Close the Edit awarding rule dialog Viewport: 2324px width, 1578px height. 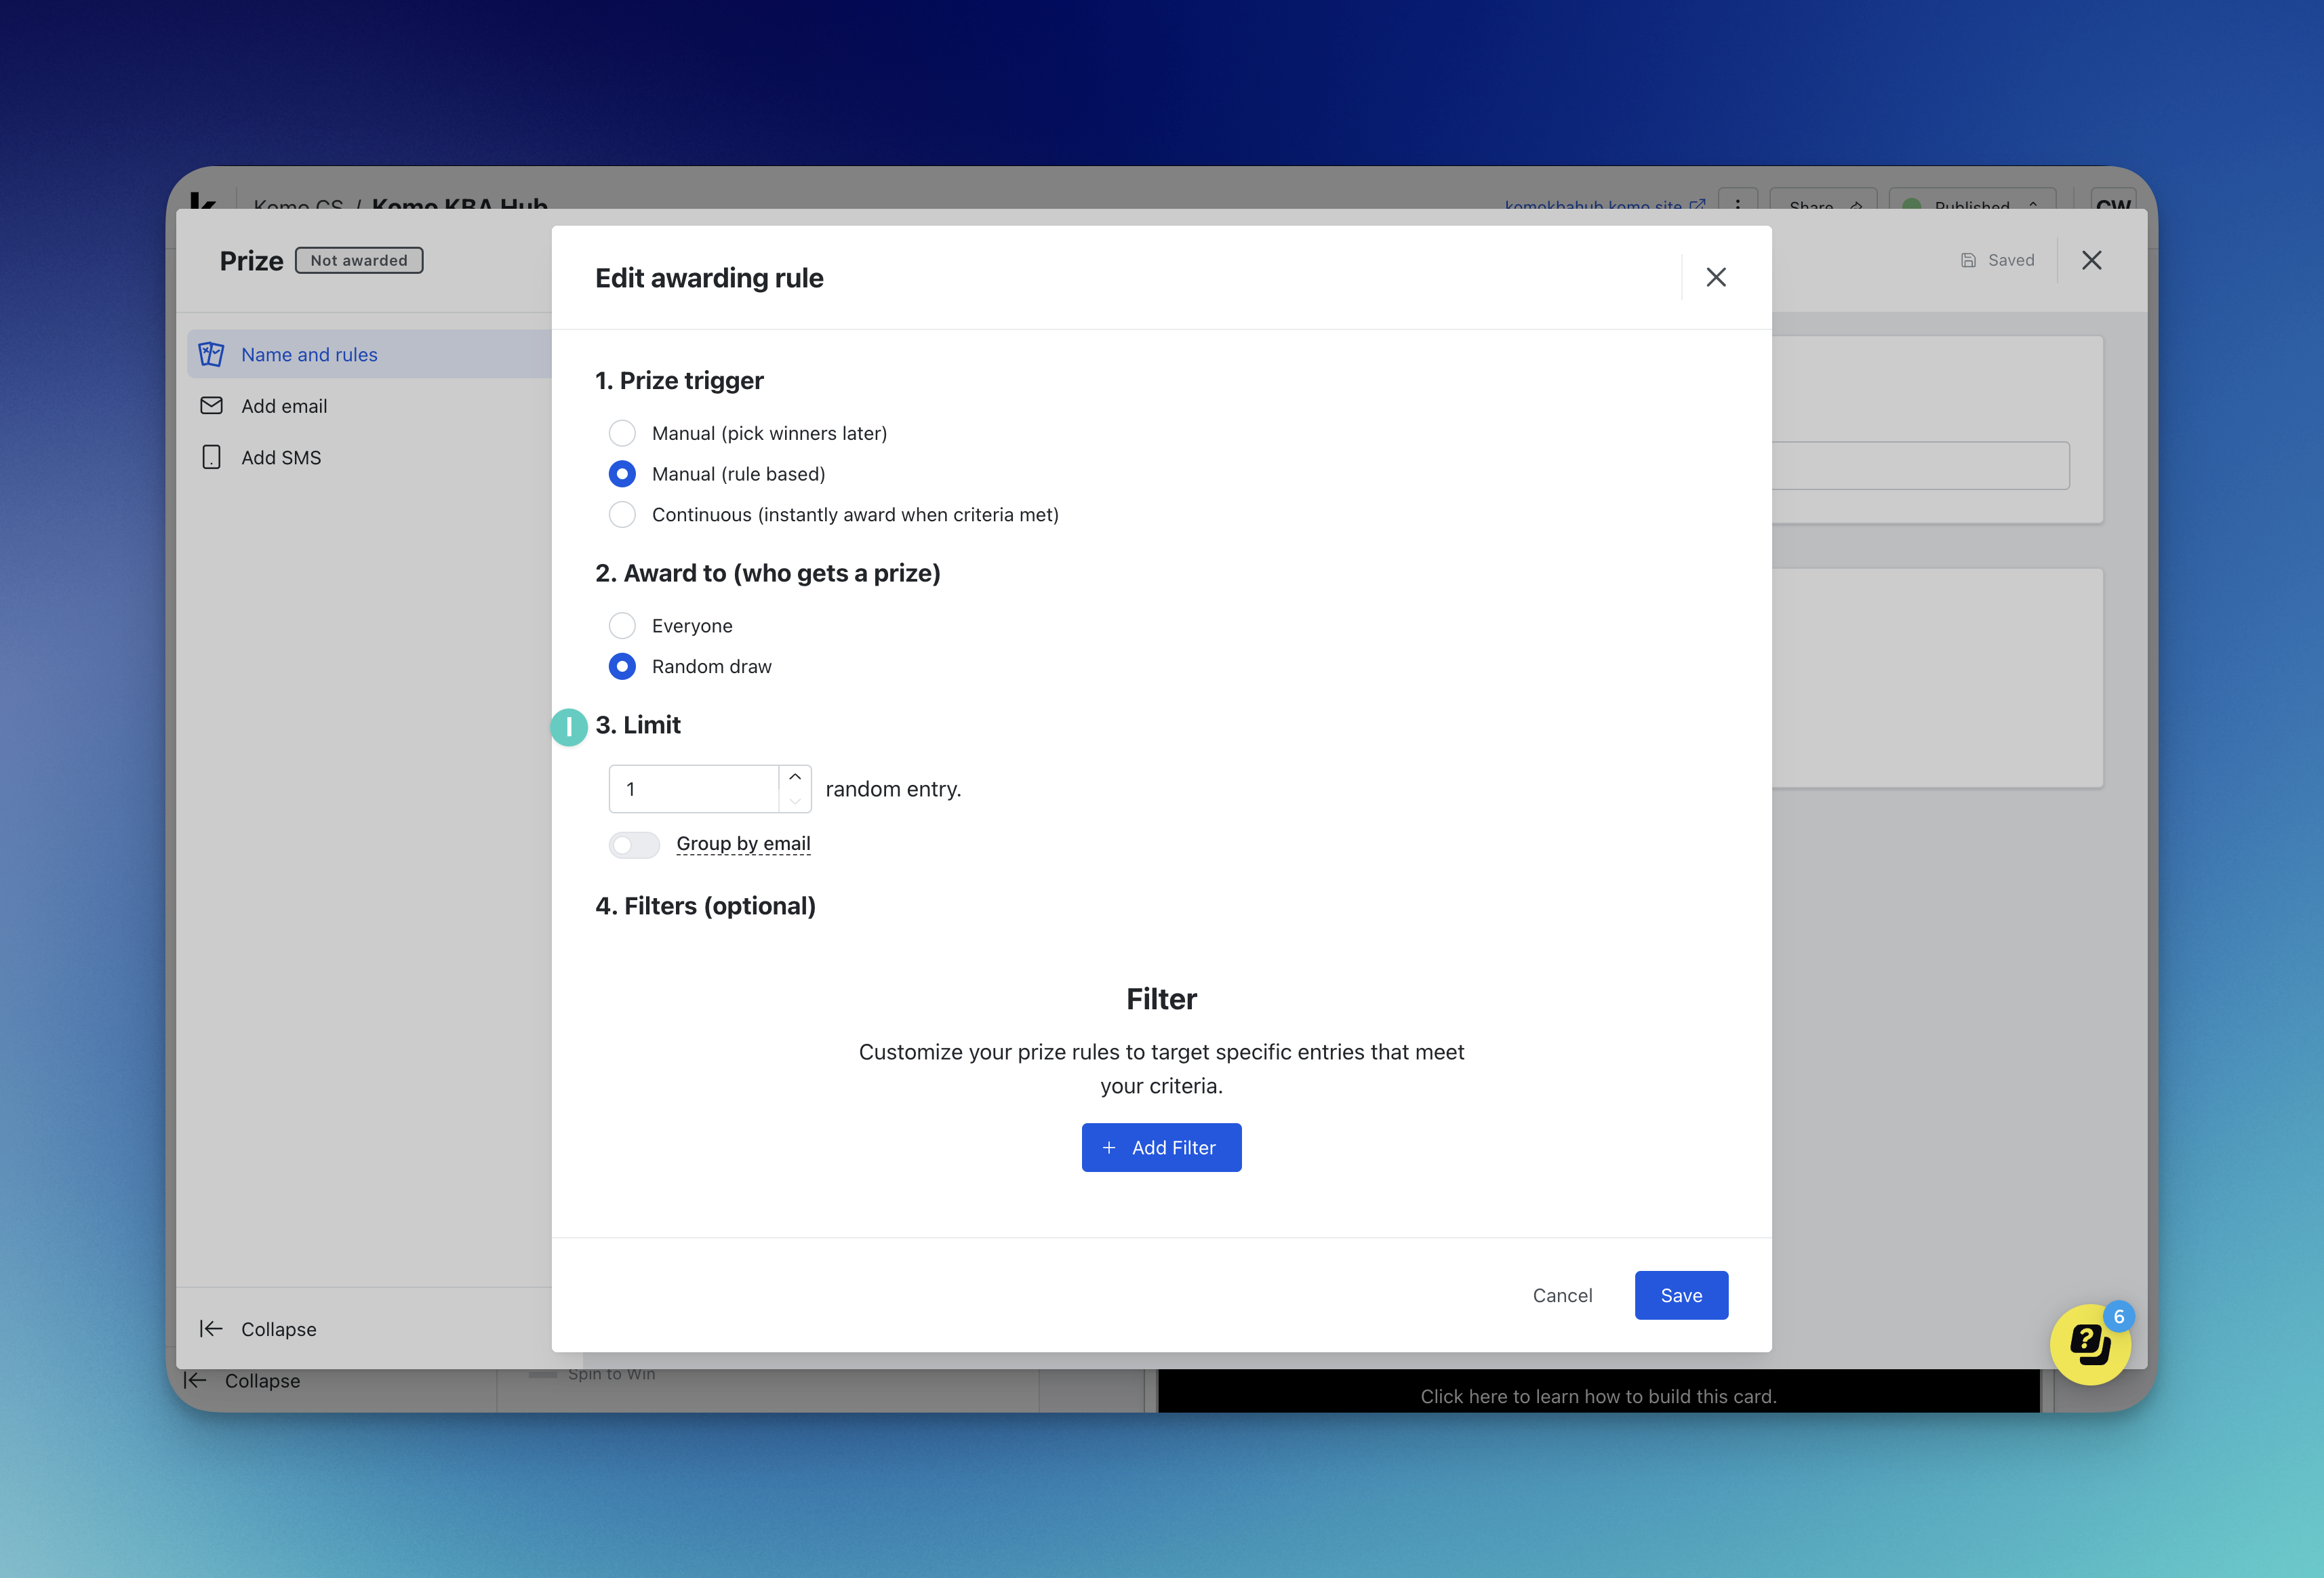[x=1716, y=278]
